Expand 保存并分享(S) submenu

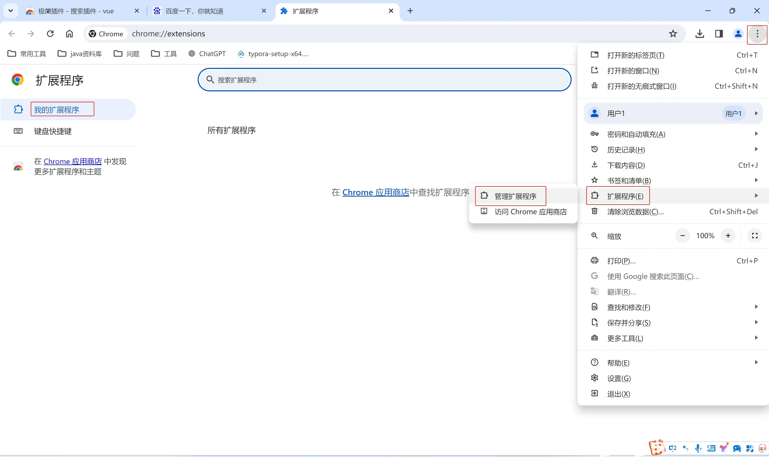click(x=673, y=323)
